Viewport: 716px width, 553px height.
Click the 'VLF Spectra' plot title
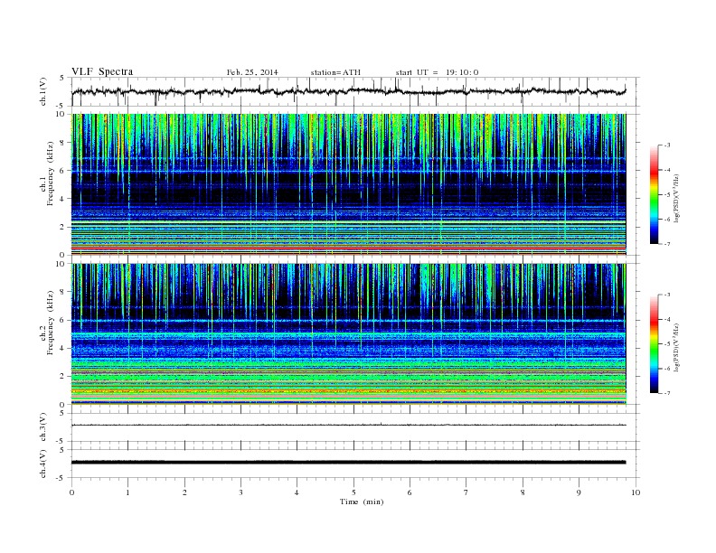coord(102,71)
